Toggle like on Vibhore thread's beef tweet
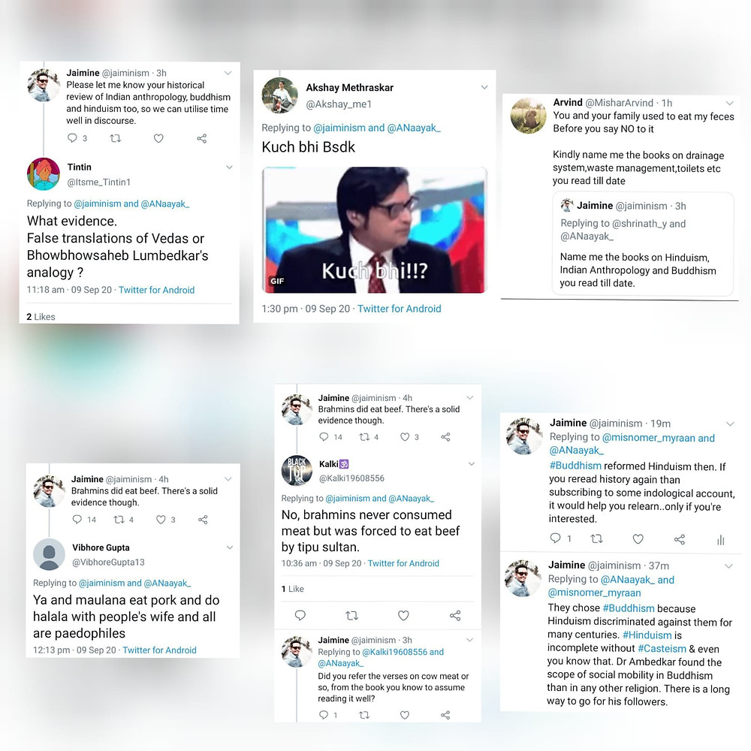 point(161,520)
